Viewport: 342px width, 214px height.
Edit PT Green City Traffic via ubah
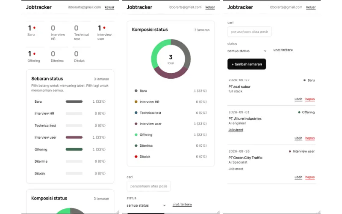[298, 177]
